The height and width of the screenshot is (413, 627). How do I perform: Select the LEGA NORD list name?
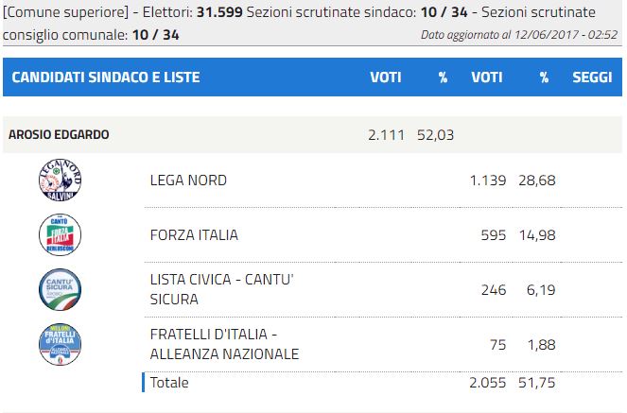(x=188, y=181)
